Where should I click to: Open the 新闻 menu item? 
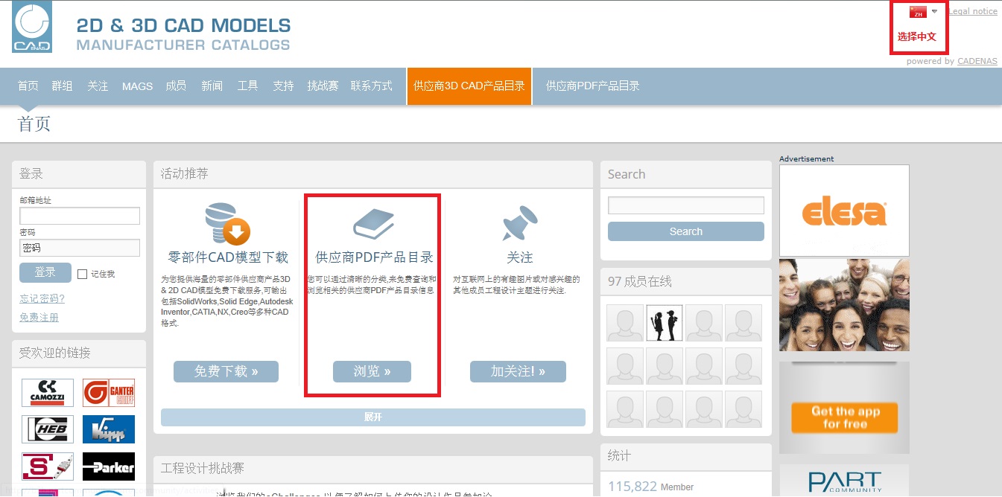click(212, 86)
